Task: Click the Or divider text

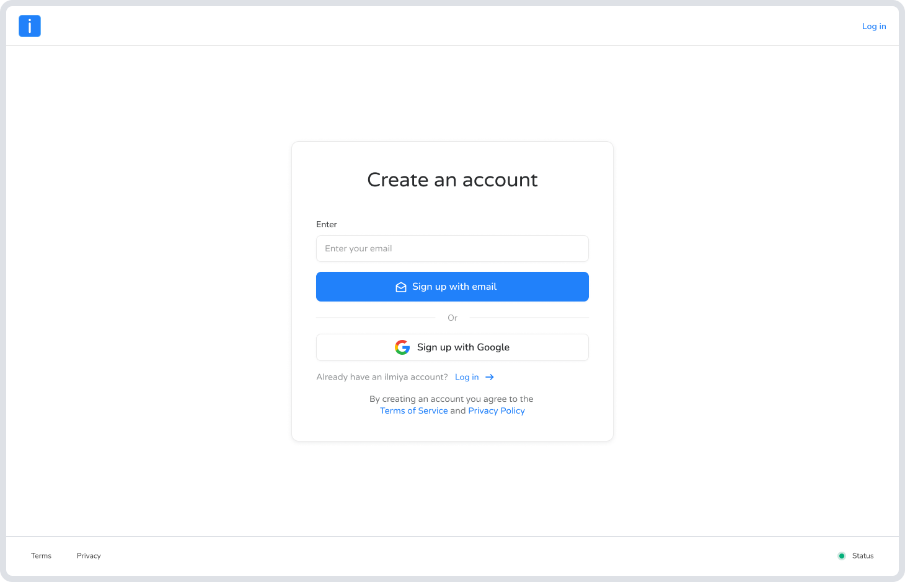Action: (x=452, y=318)
